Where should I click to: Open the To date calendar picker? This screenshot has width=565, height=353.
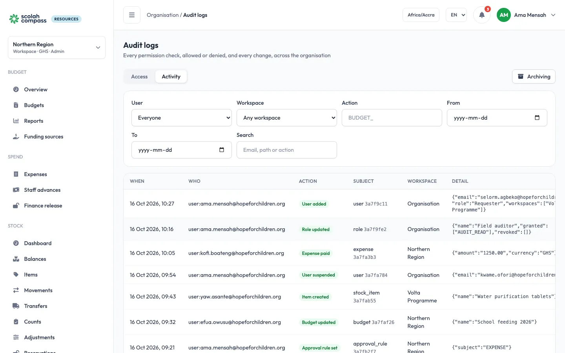tap(222, 150)
